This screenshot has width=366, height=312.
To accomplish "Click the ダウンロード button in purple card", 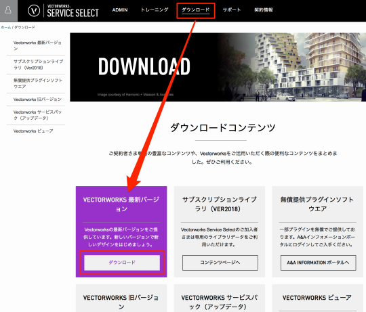I will [x=122, y=263].
